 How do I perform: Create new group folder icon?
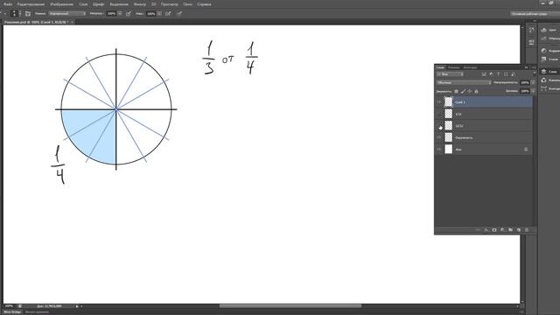click(x=510, y=230)
